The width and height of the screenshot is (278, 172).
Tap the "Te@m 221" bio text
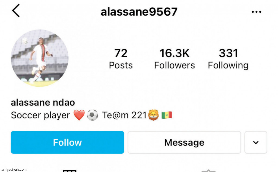click(x=124, y=115)
